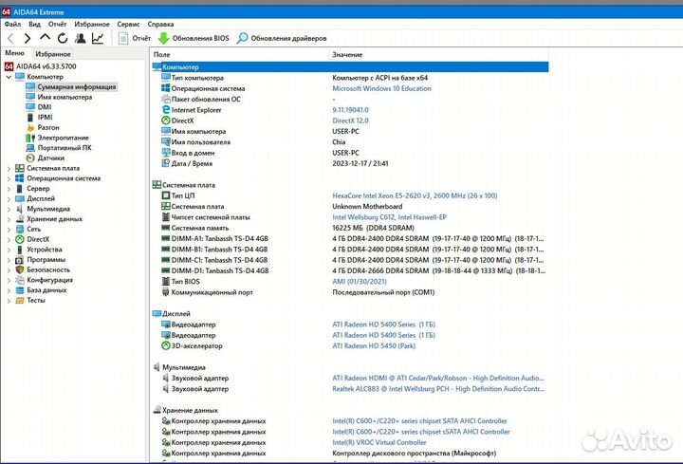Open the Сервис menu
683x464 pixels.
click(x=128, y=23)
